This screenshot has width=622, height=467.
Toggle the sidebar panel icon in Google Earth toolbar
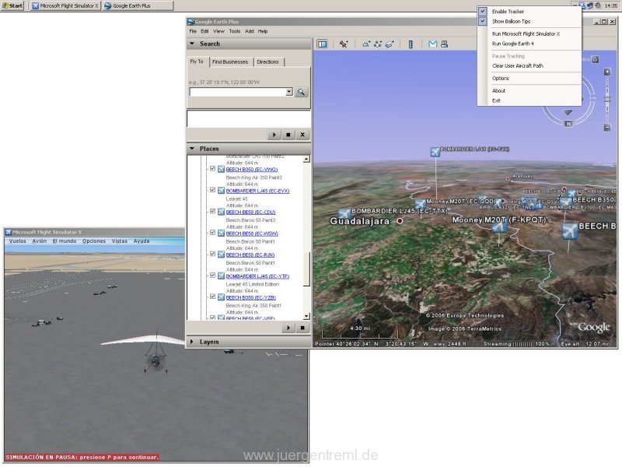(322, 44)
